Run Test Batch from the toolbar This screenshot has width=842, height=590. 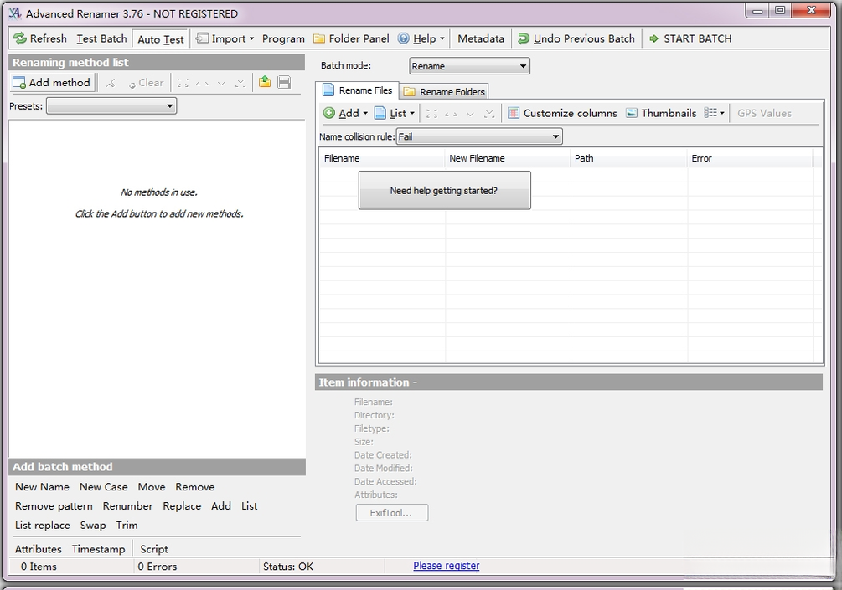click(x=101, y=38)
